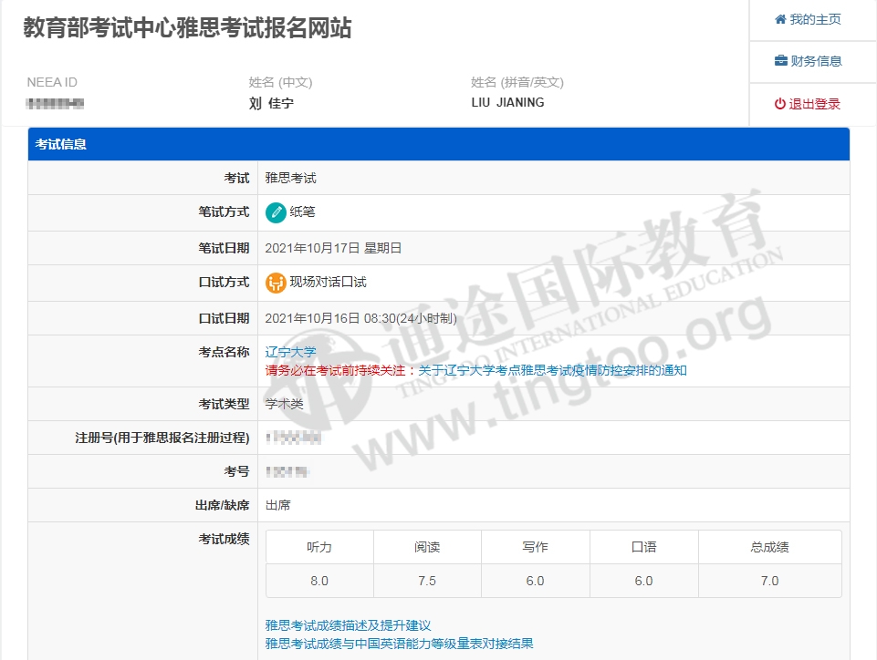877x660 pixels.
Task: Click the 口试方式 row label
Action: pos(224,283)
